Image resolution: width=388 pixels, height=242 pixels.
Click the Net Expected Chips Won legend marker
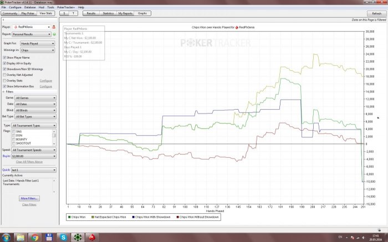pos(93,217)
